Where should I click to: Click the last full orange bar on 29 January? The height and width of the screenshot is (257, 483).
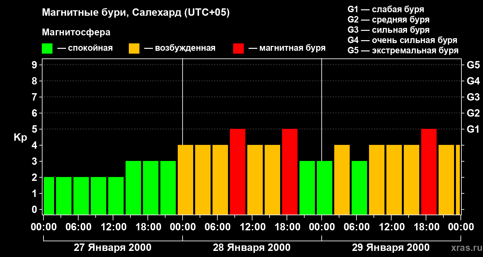(446, 180)
